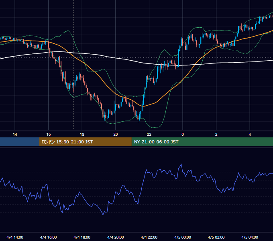
Task: Click the 20 hour label on price chart axis
Action: (x=116, y=135)
